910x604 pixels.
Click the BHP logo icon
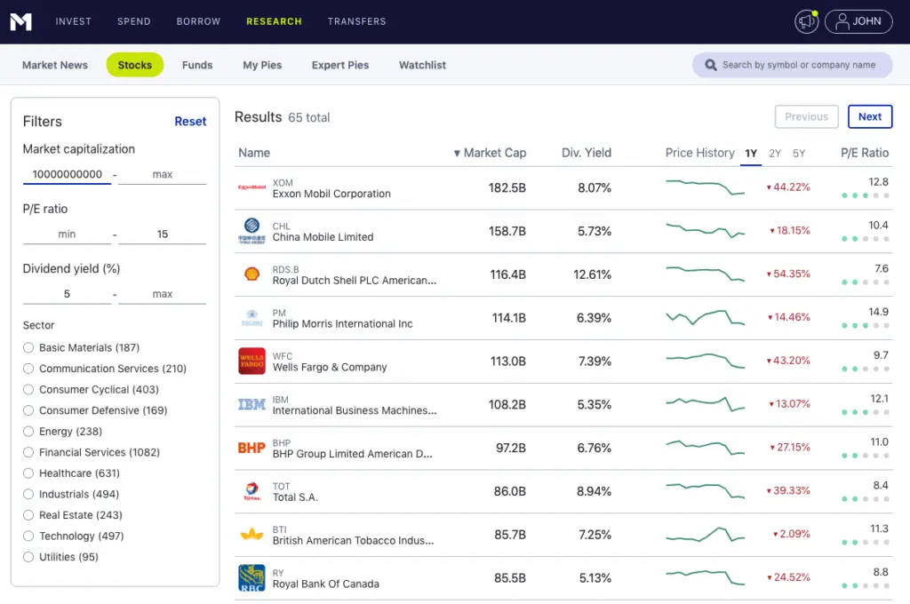pos(251,448)
